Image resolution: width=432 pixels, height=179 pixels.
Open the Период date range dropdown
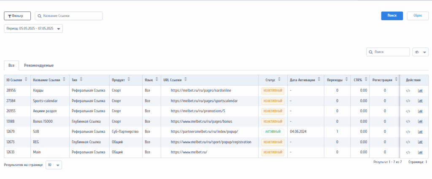point(33,29)
